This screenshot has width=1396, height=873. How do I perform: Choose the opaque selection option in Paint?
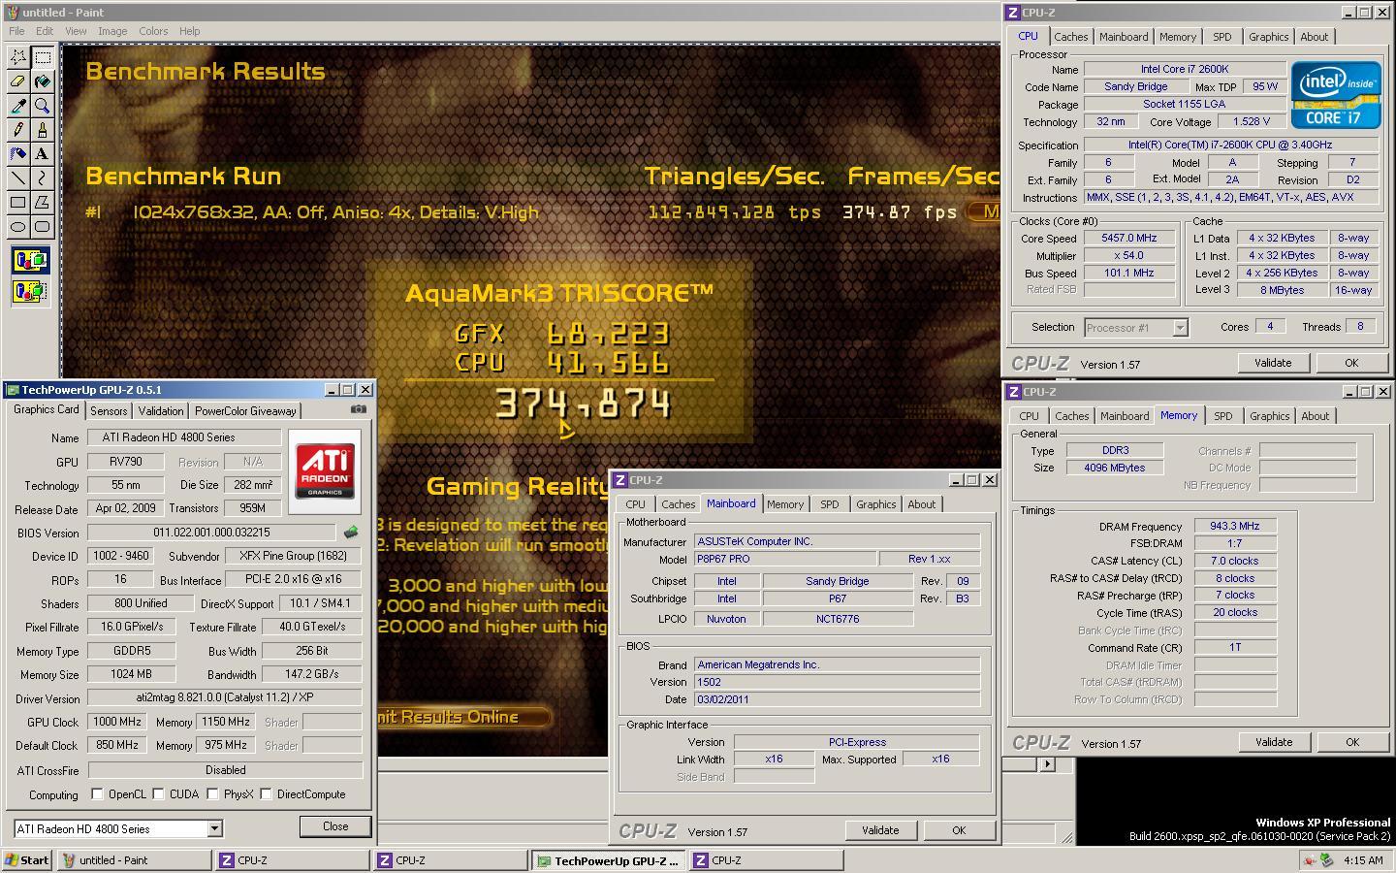[x=30, y=260]
